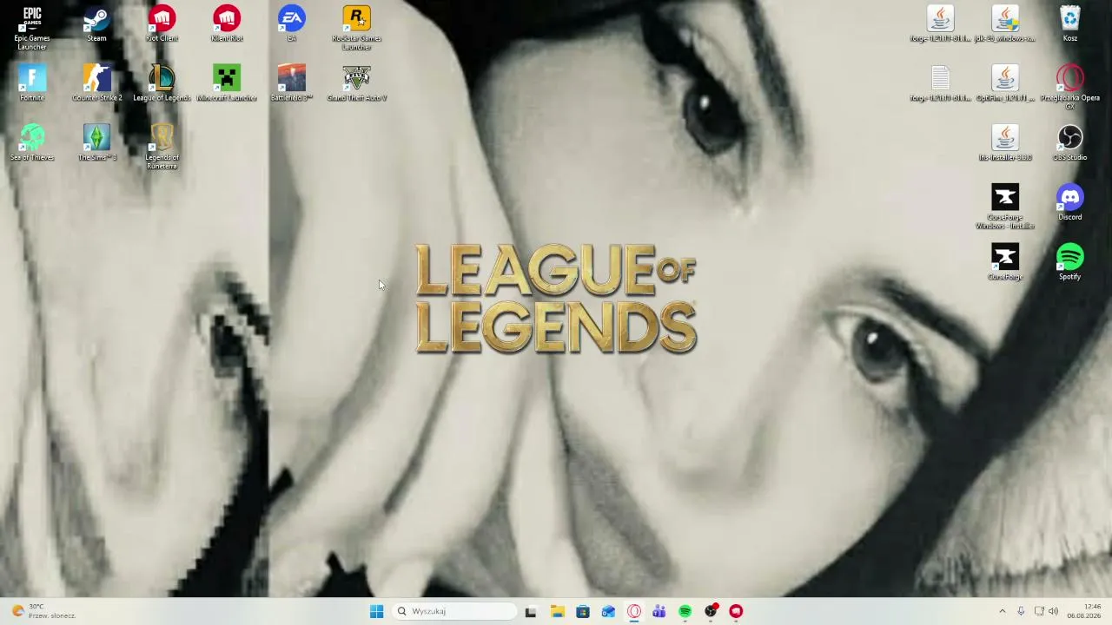This screenshot has height=625, width=1112.
Task: Switch to Opera GX on the taskbar
Action: [x=634, y=611]
